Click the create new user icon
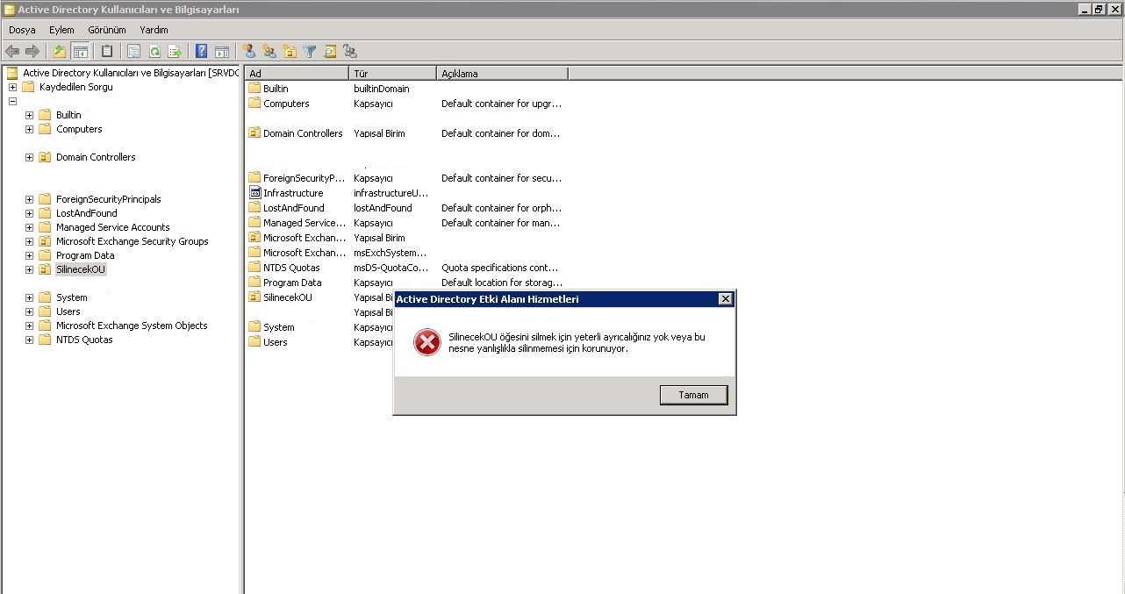Image resolution: width=1125 pixels, height=594 pixels. (x=249, y=52)
